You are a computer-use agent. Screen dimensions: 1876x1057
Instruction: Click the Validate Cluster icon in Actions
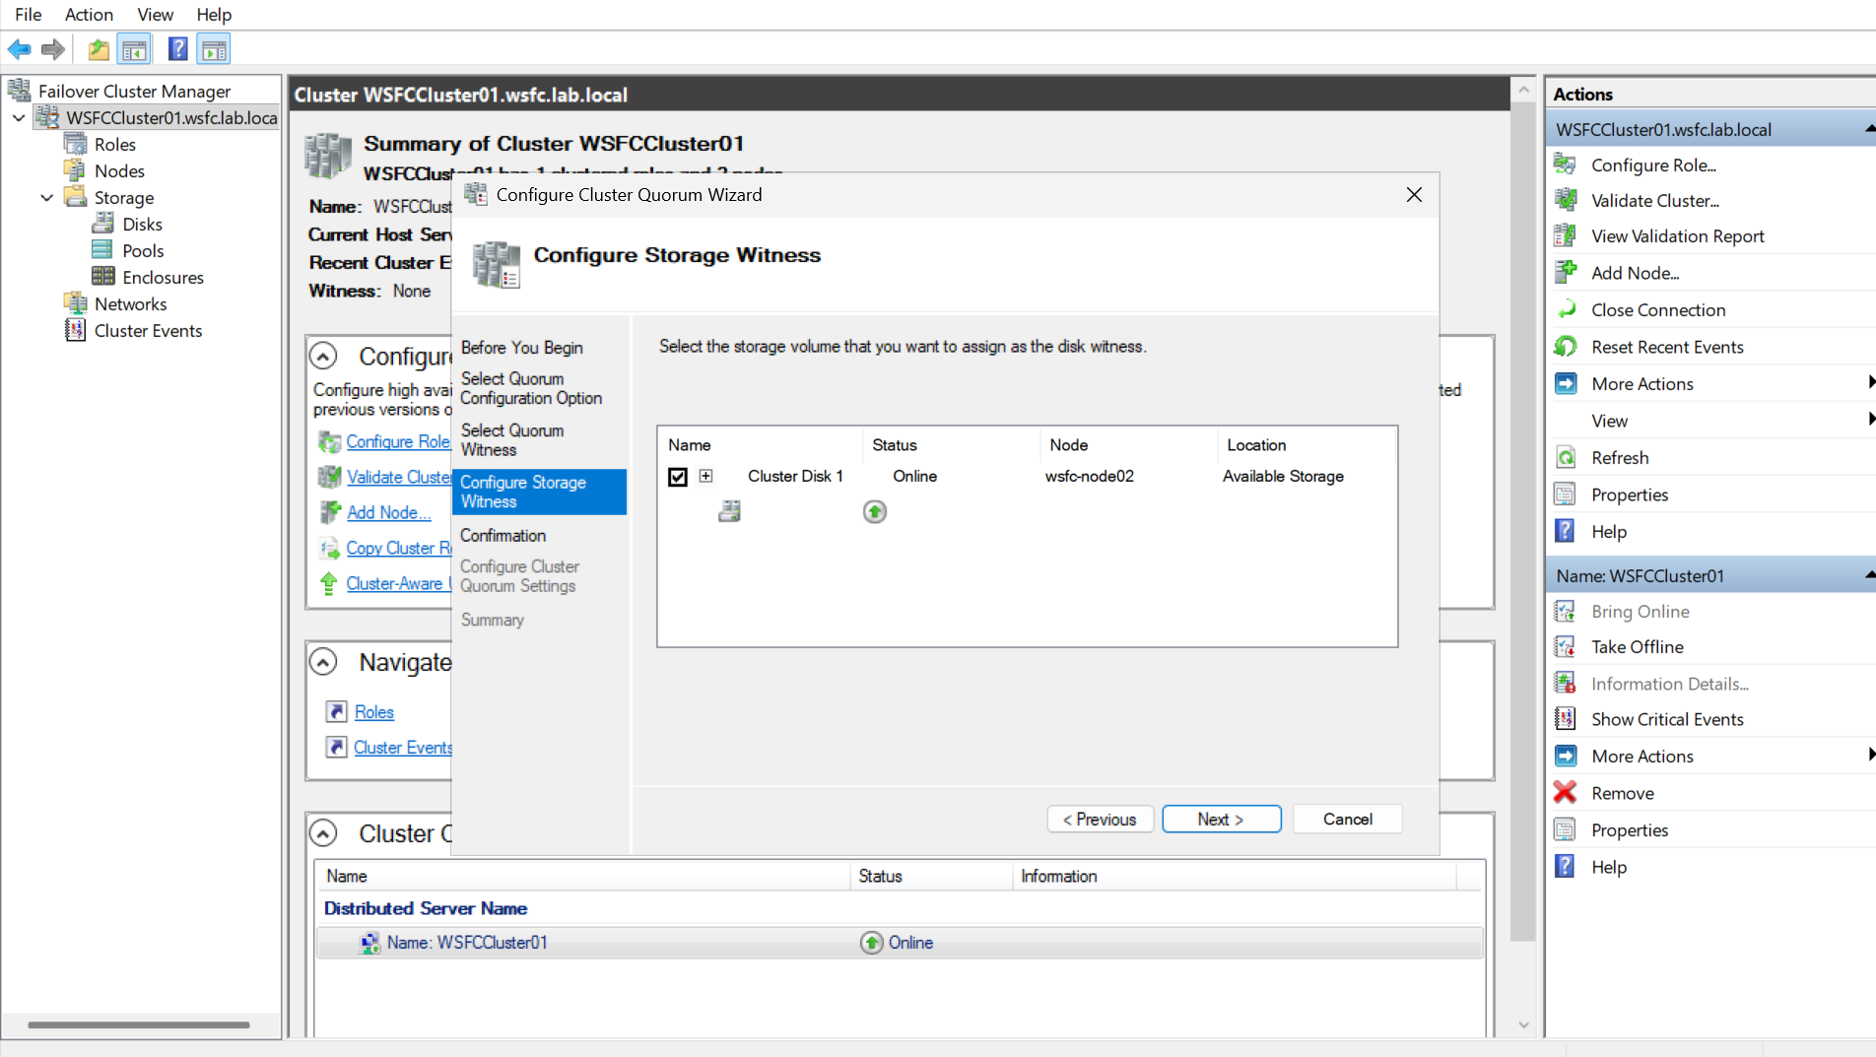1565,200
